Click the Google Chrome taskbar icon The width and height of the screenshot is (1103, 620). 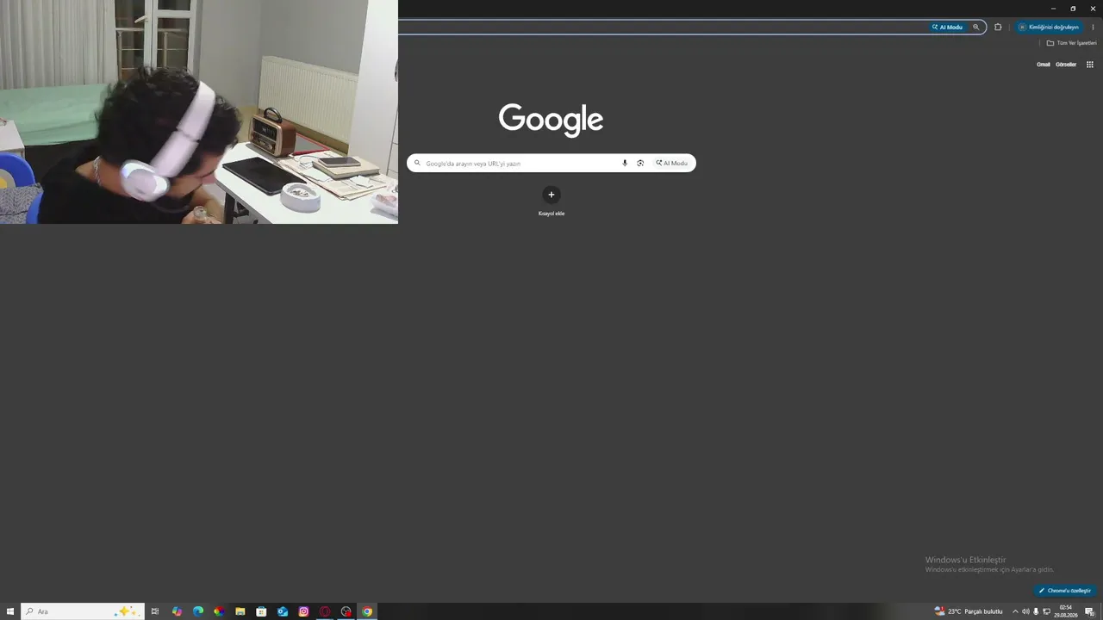tap(367, 611)
